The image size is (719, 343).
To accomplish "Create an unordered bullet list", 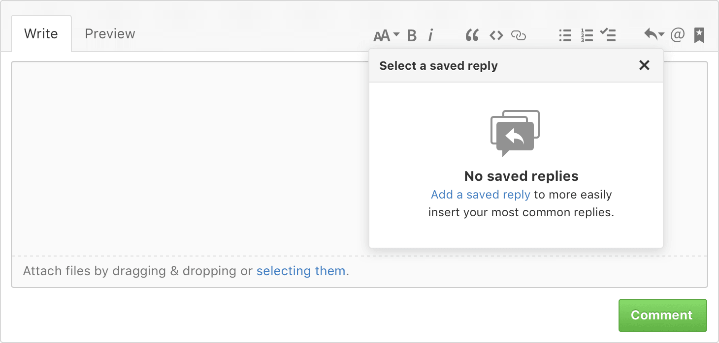I will (x=564, y=34).
